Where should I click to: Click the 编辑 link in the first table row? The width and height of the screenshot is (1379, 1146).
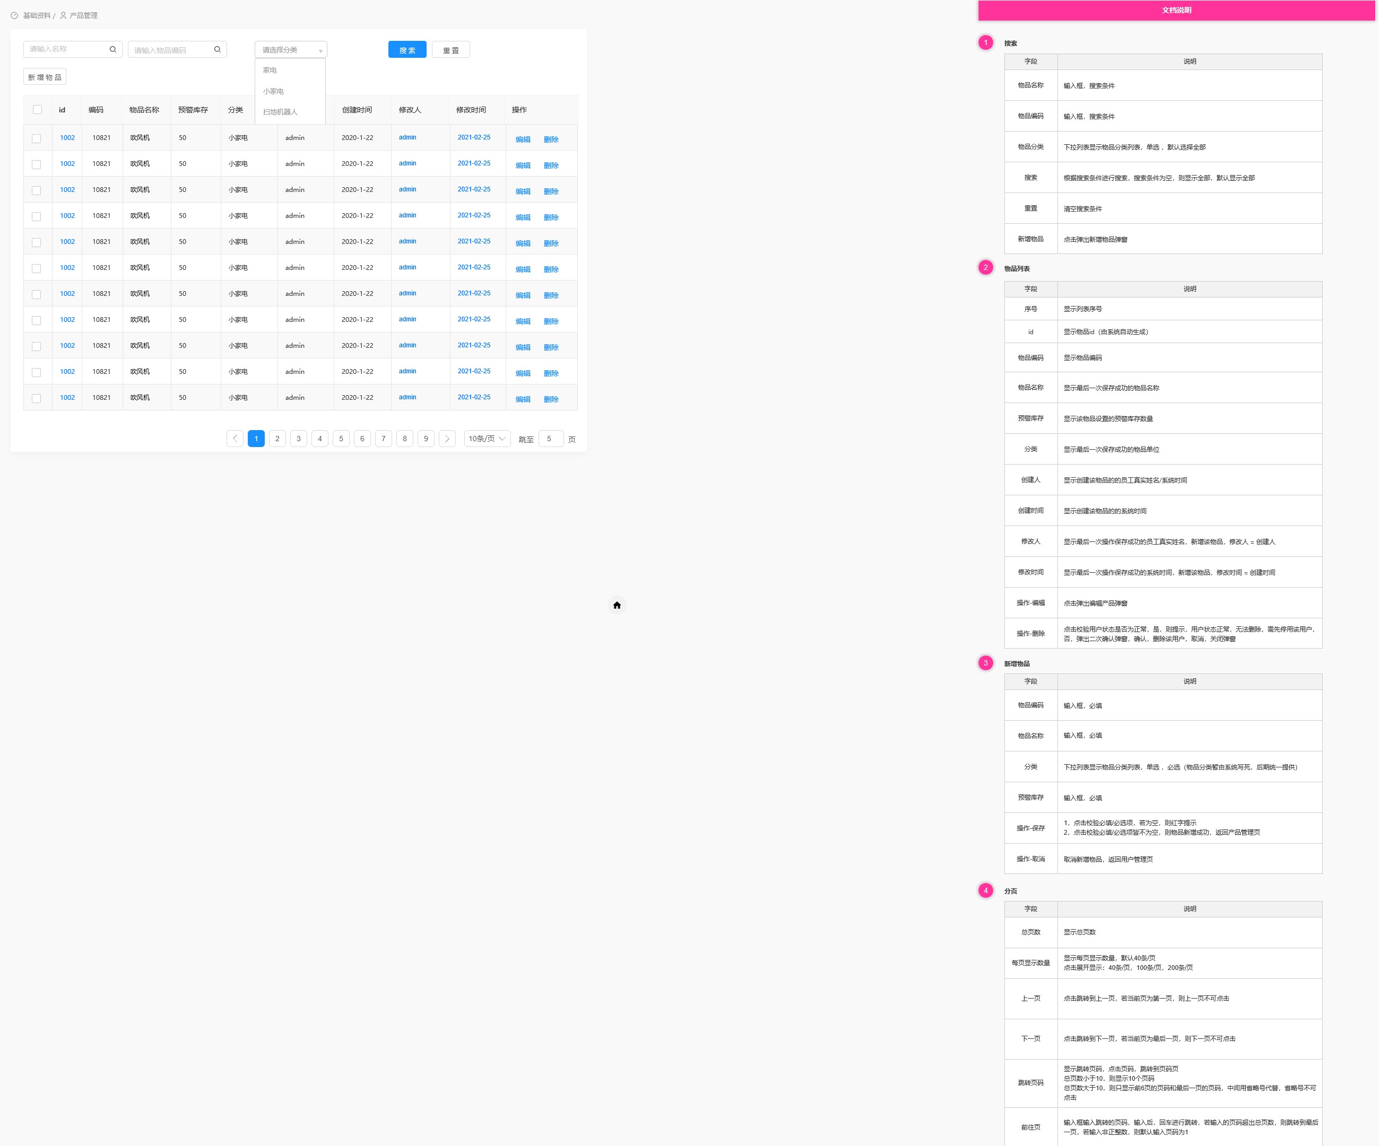[x=523, y=139]
